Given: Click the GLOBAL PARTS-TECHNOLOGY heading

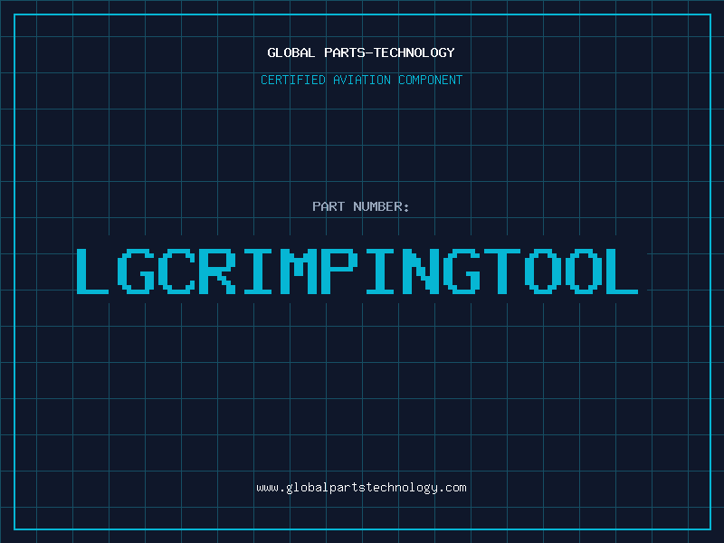Looking at the screenshot, I should [x=361, y=52].
